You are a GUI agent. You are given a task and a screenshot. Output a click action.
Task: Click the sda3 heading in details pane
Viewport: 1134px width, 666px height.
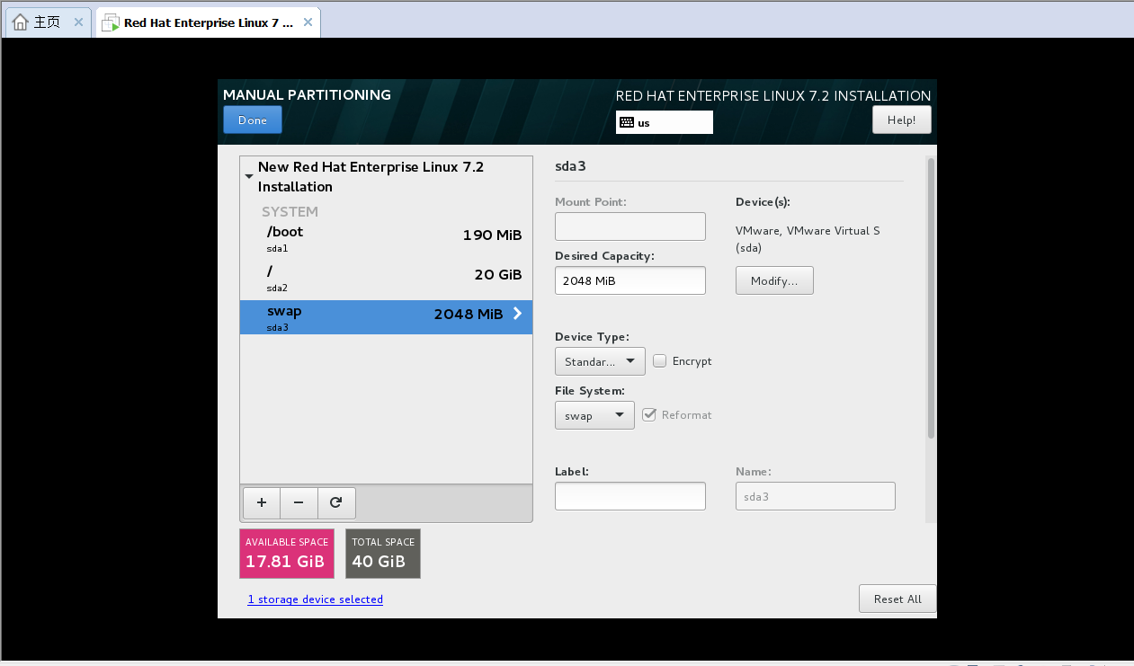(x=571, y=166)
